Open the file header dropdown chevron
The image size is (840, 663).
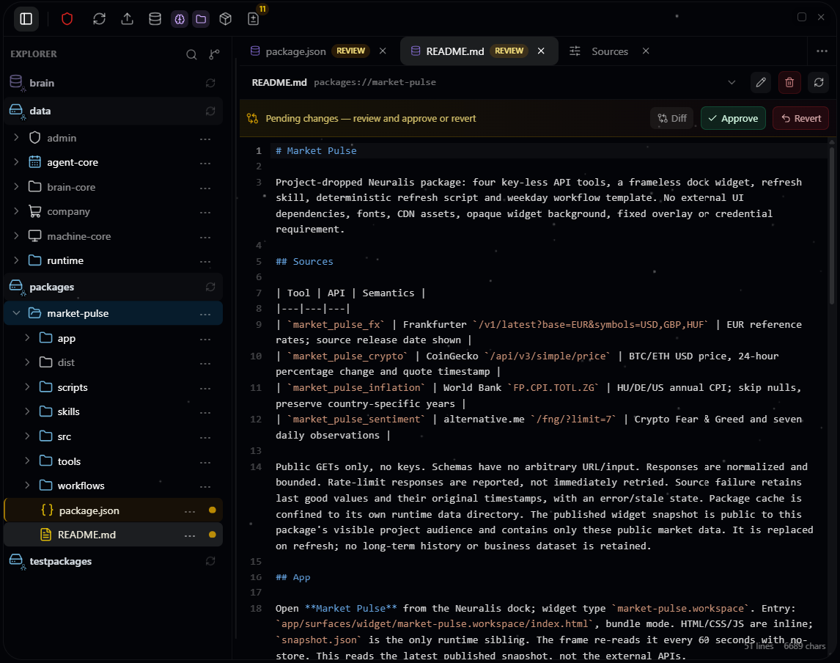pyautogui.click(x=732, y=83)
